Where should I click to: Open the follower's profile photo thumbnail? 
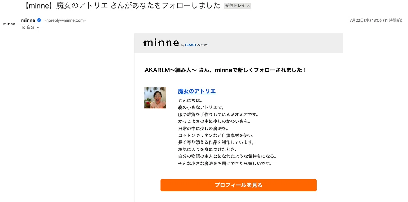tap(155, 98)
